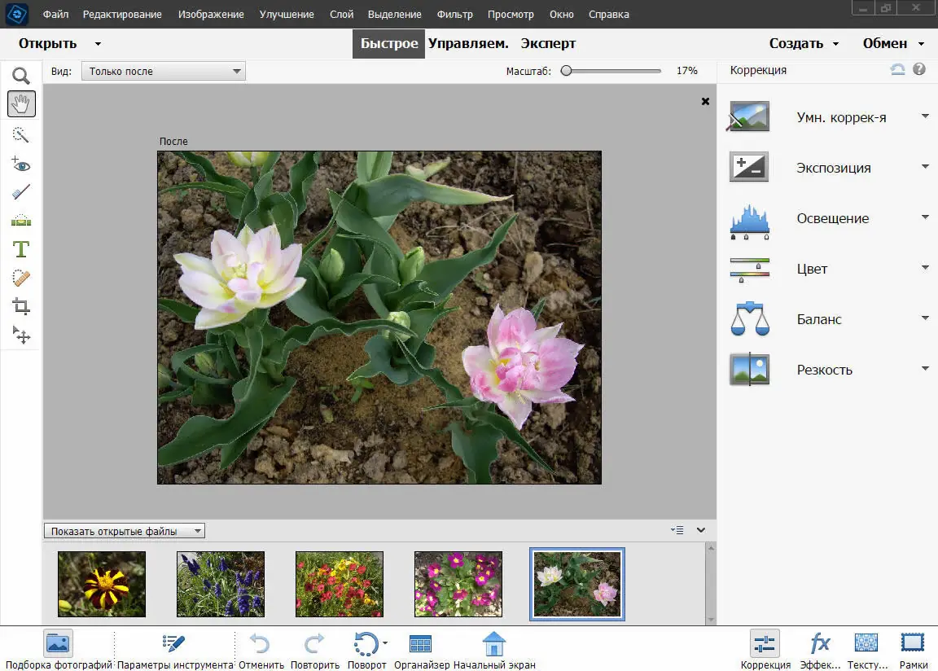This screenshot has height=671, width=938.
Task: Toggle Tool Options (Параметры инструмента) panel
Action: tap(175, 645)
